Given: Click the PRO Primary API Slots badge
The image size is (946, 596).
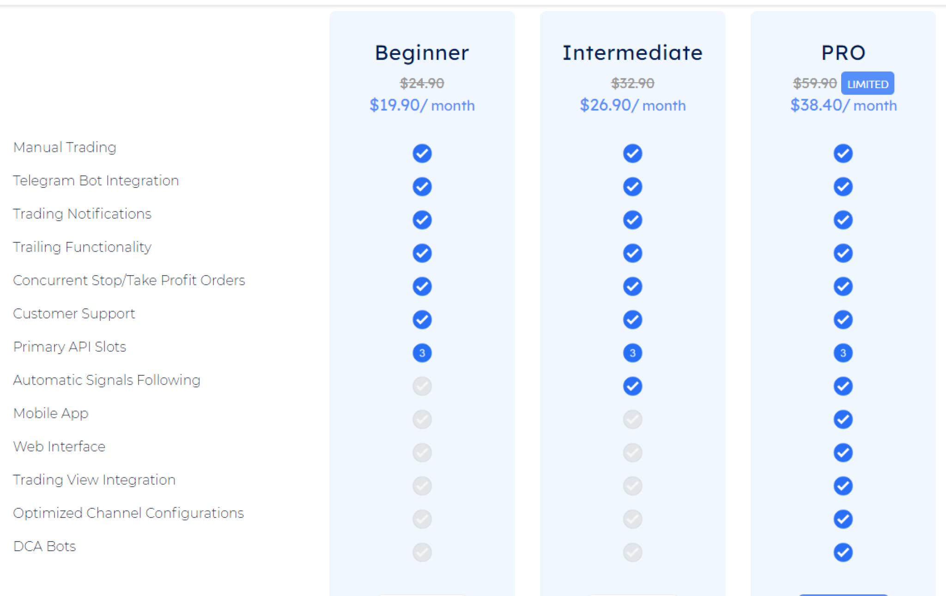Looking at the screenshot, I should coord(843,353).
